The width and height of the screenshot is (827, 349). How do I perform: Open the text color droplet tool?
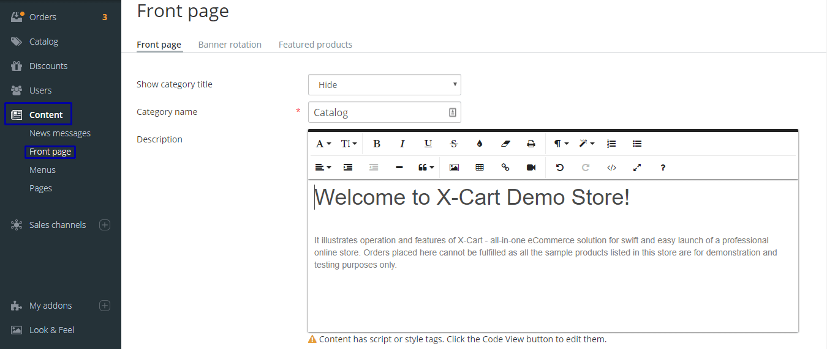tap(480, 144)
